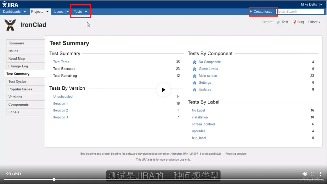Click the Game Levels component icon
327x184 pixels.
195,69
